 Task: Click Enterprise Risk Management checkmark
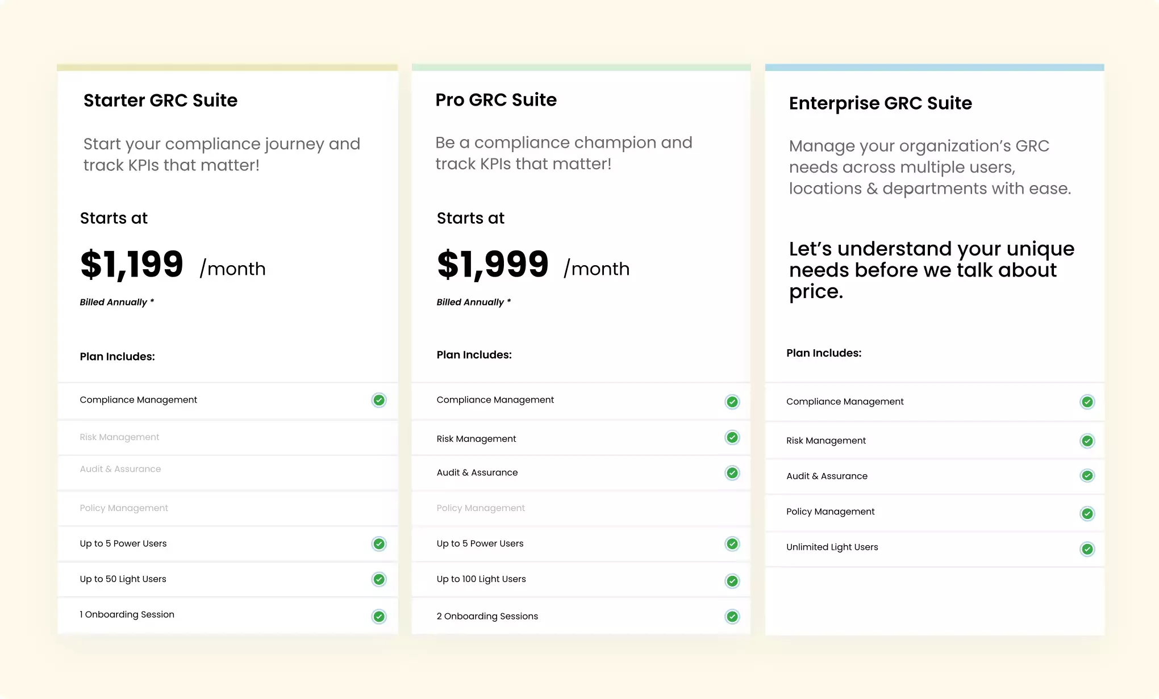[1087, 441]
